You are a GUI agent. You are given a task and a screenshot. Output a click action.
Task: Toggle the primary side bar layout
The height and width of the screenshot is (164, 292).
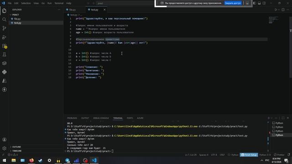coord(255,3)
